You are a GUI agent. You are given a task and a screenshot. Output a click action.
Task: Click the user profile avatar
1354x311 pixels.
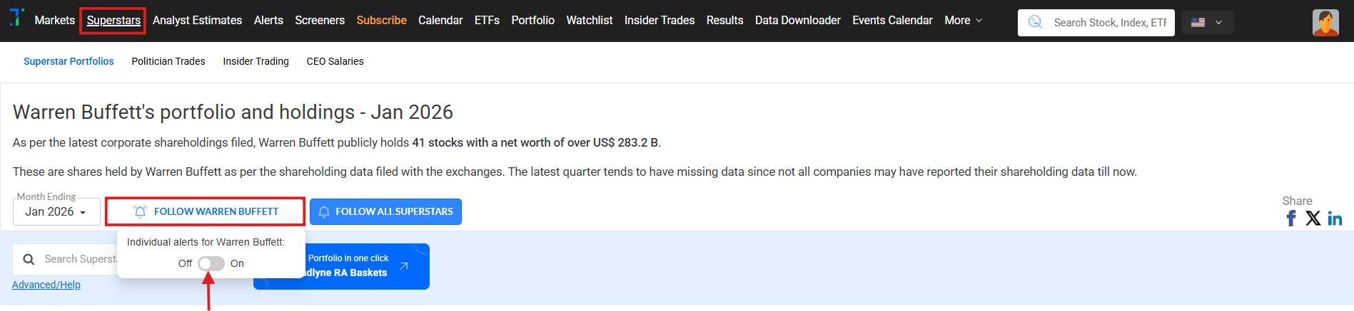pyautogui.click(x=1325, y=23)
